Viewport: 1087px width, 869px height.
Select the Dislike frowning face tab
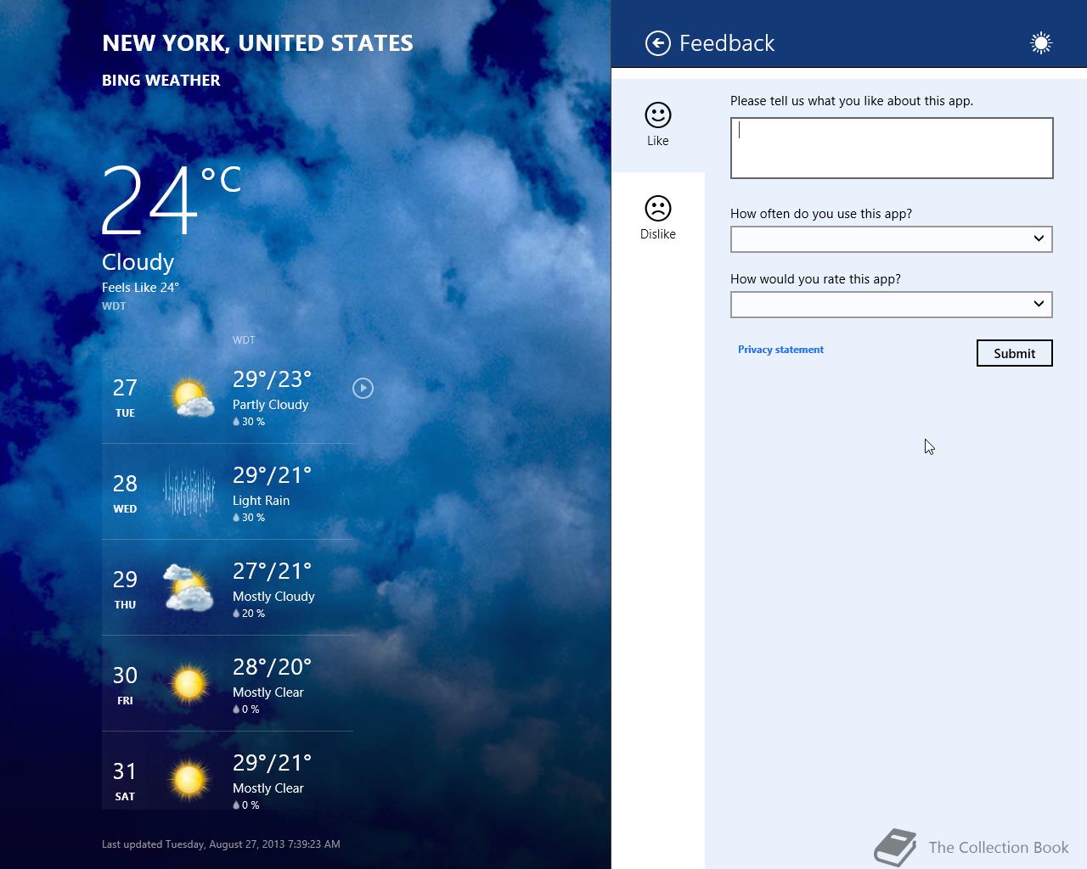[x=658, y=218]
